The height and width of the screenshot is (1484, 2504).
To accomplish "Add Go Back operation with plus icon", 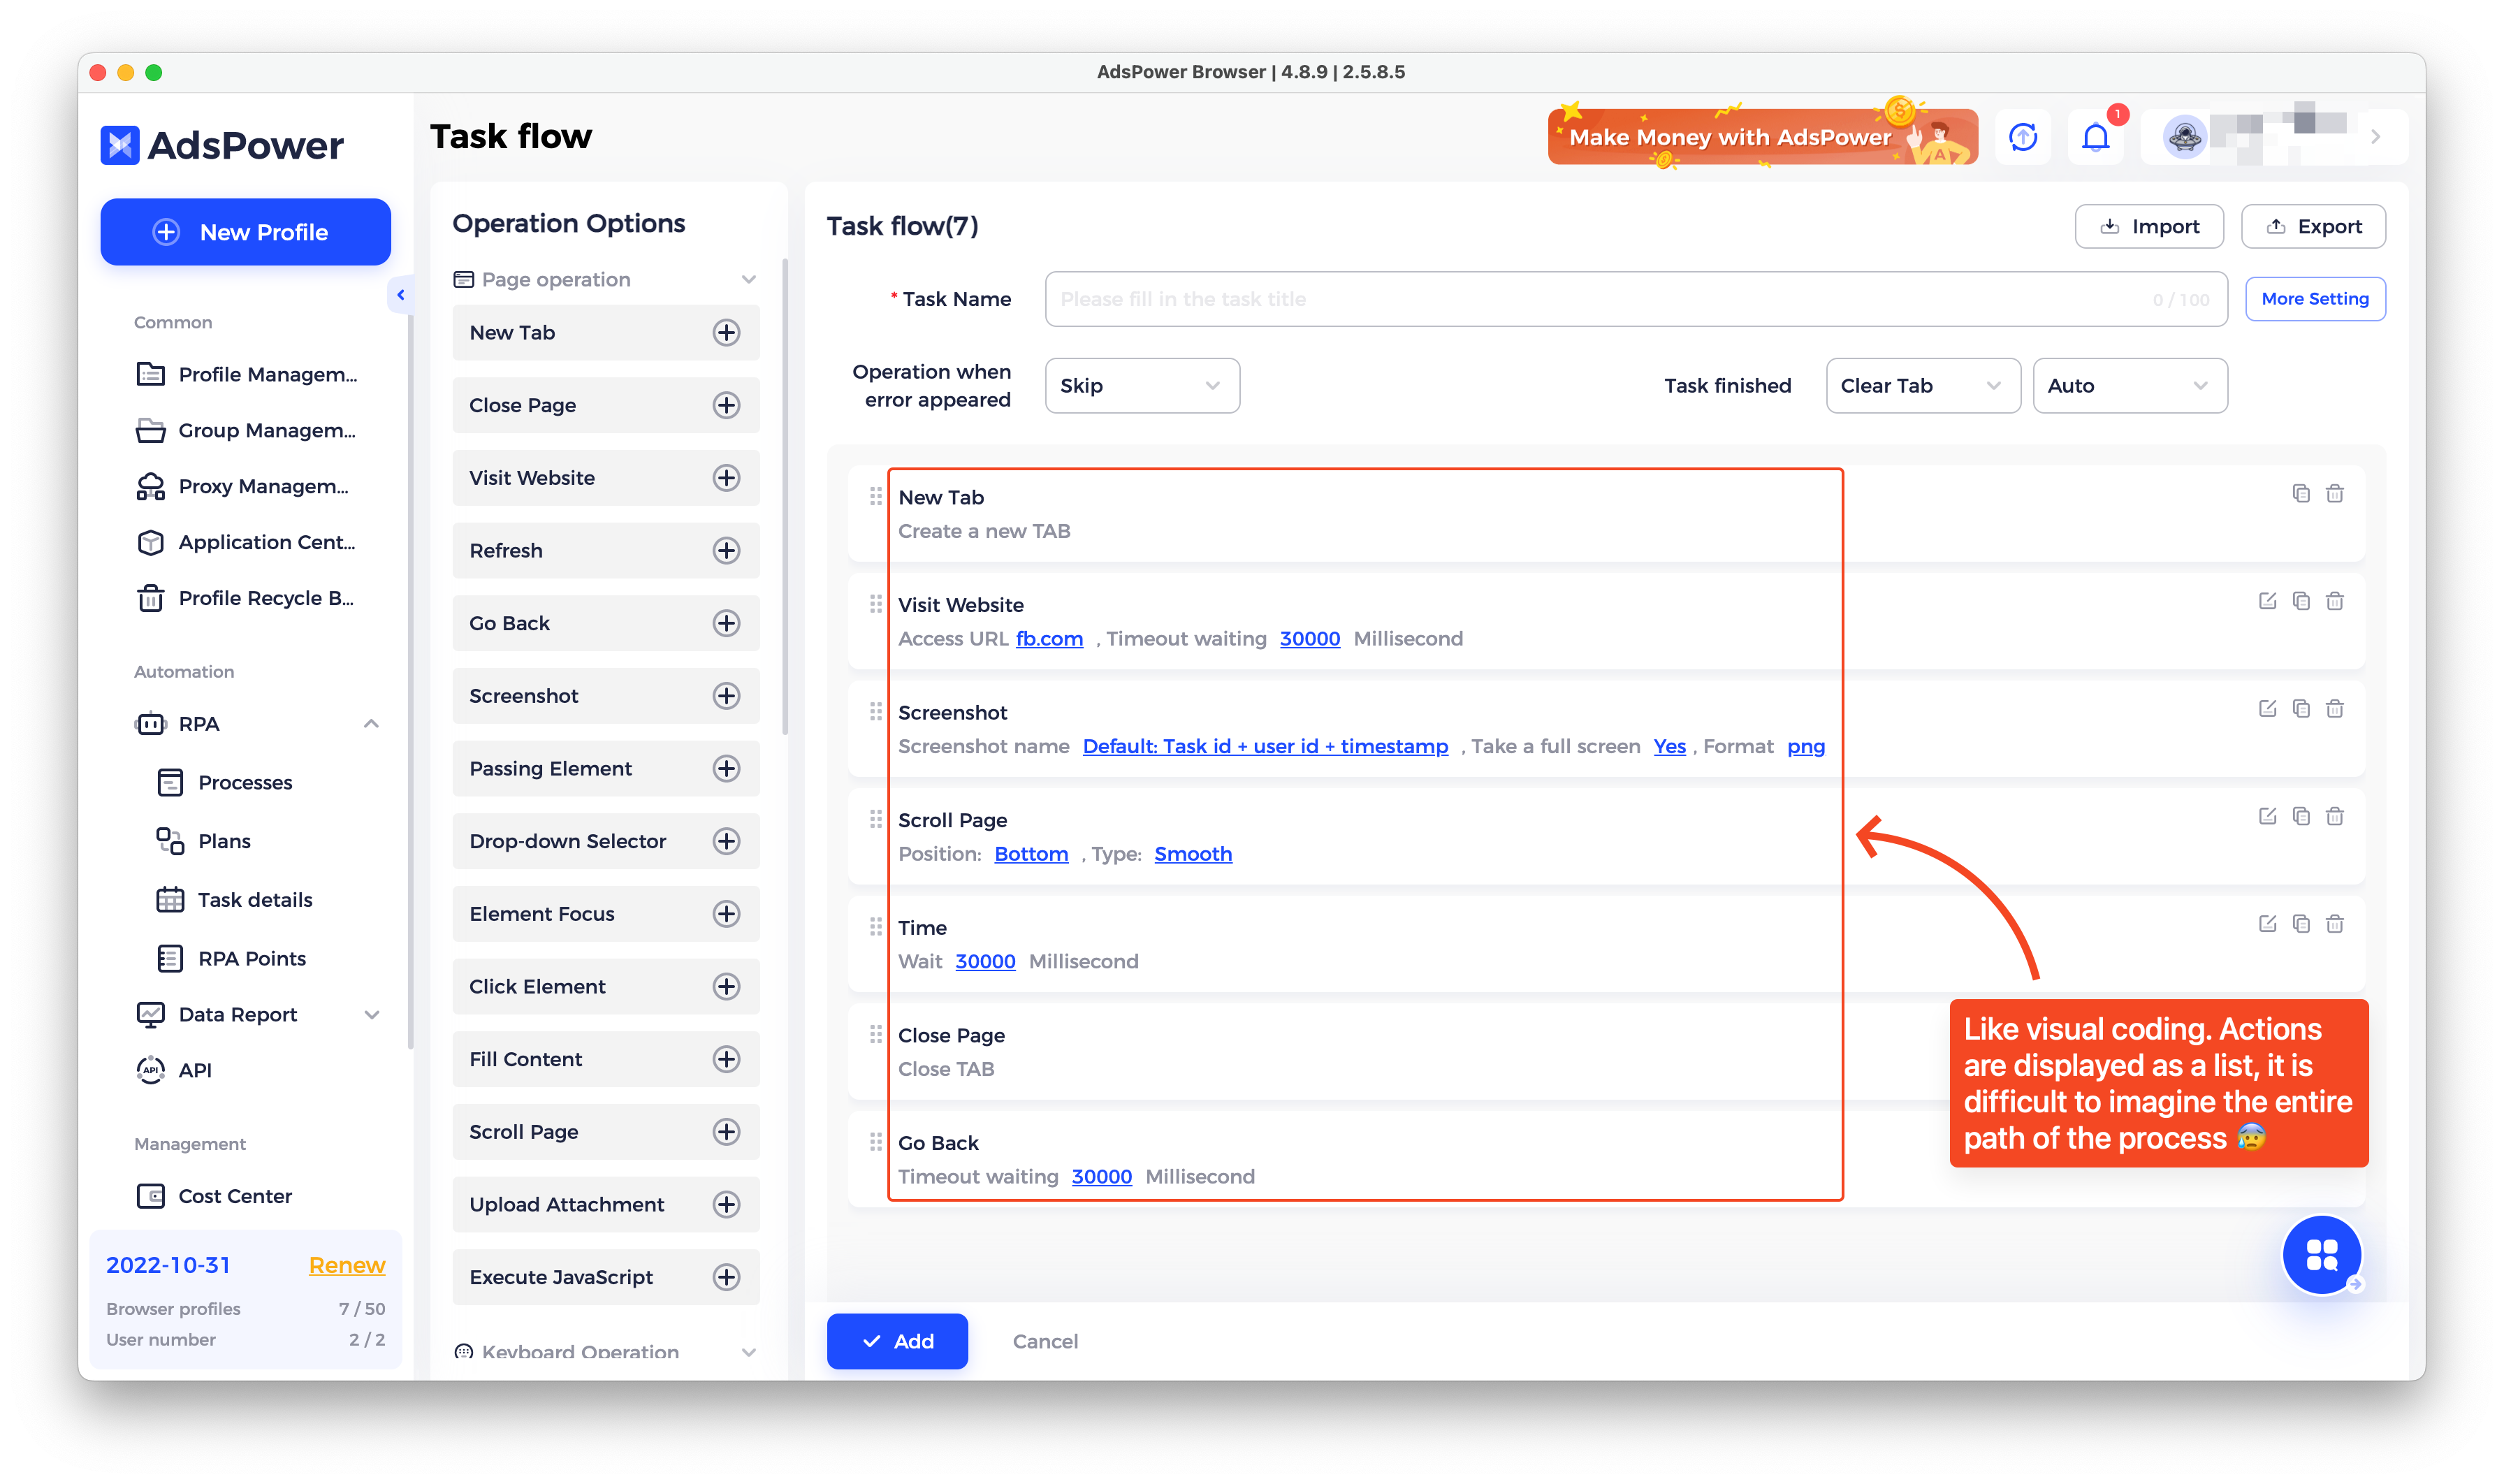I will coord(726,623).
